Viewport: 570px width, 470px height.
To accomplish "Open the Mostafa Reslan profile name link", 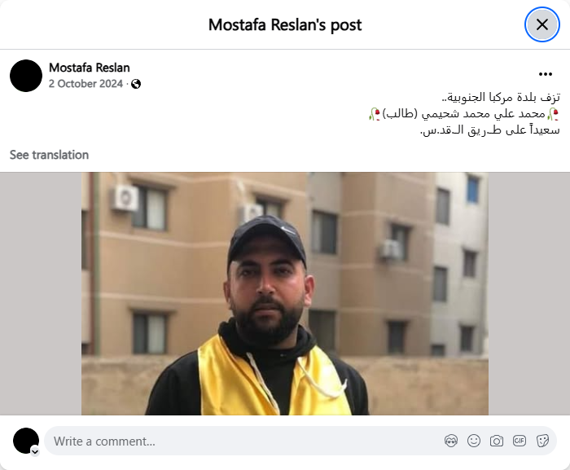I will pos(90,68).
